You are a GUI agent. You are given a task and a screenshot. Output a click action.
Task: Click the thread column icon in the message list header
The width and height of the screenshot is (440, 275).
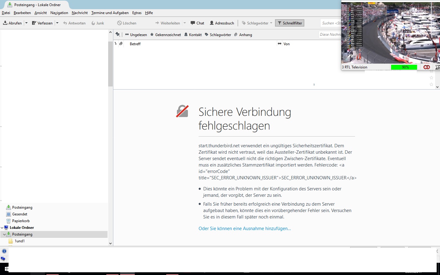coord(116,44)
